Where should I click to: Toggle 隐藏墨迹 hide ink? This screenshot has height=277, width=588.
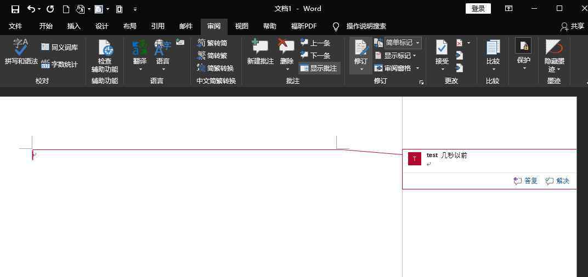554,56
